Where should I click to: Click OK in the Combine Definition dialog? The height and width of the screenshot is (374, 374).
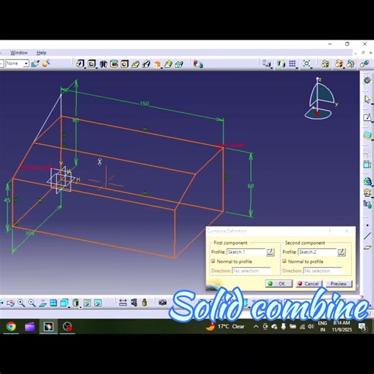pos(278,283)
